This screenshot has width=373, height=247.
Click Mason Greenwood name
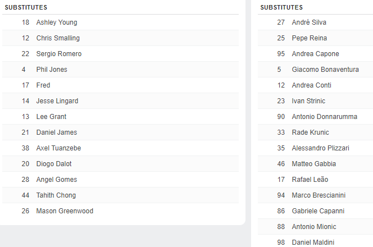point(65,211)
